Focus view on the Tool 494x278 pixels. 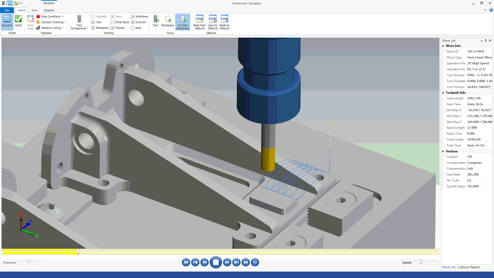coord(155,21)
